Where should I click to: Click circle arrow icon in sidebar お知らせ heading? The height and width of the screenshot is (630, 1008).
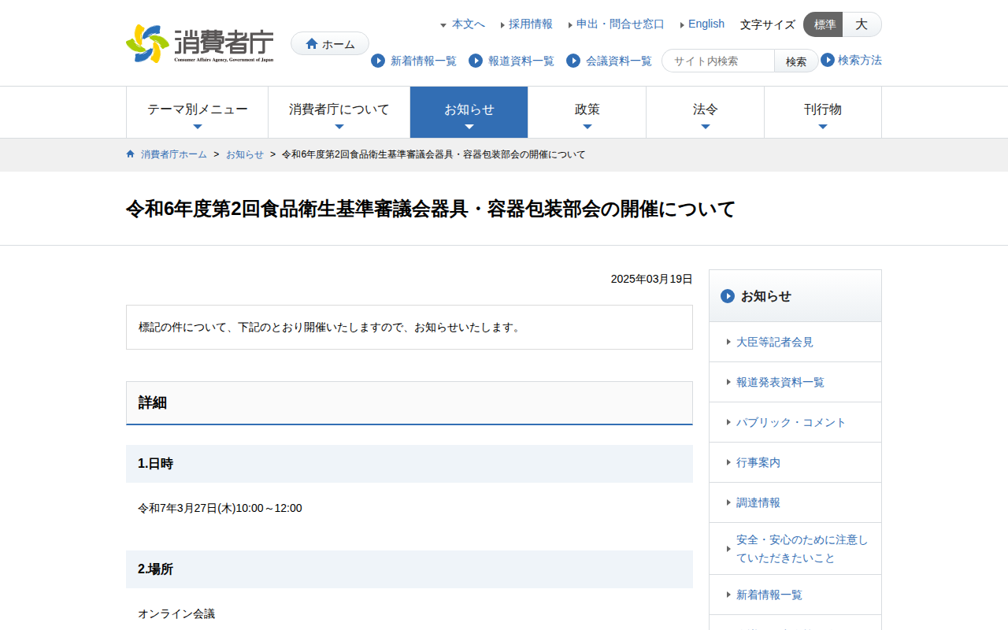(728, 296)
